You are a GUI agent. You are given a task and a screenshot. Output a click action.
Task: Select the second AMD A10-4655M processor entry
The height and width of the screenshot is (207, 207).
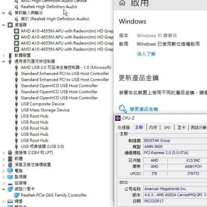(67, 37)
